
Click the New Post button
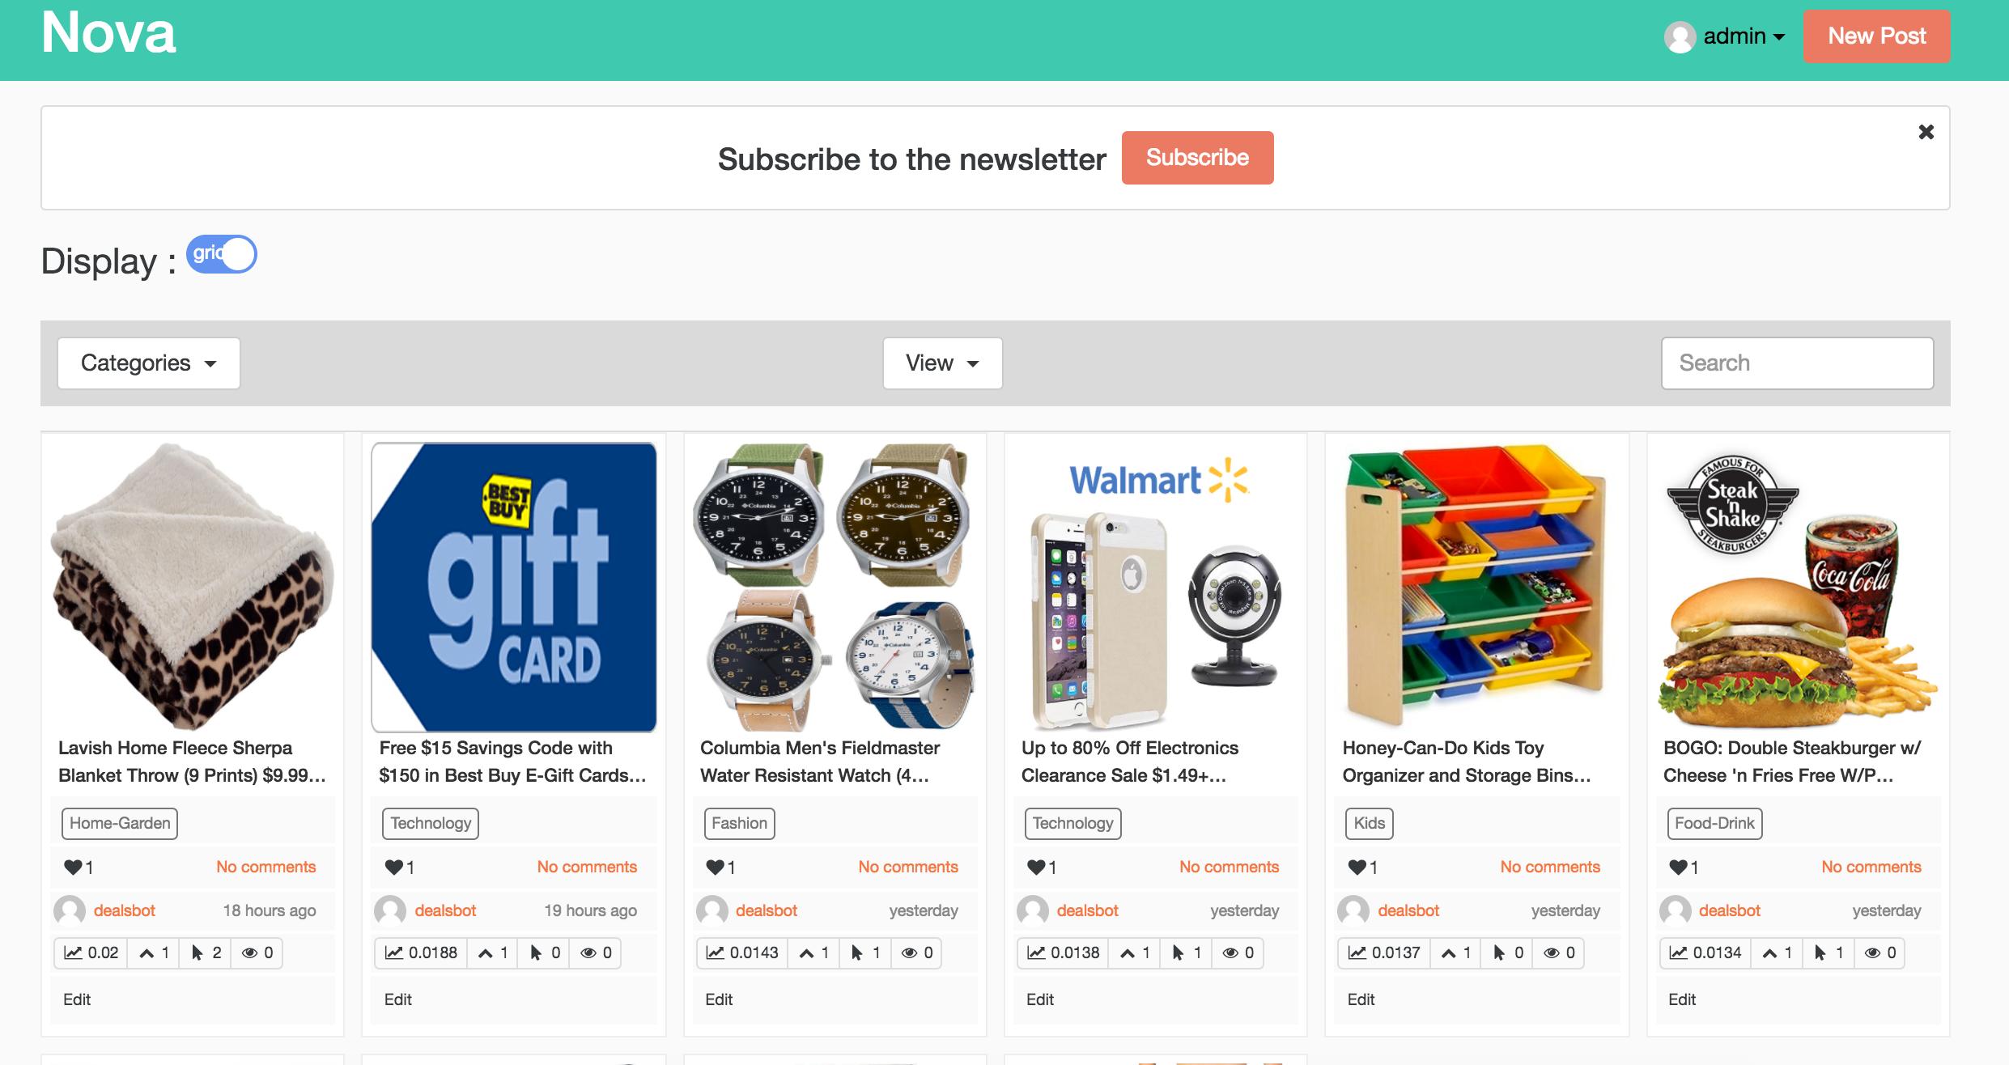pos(1876,36)
